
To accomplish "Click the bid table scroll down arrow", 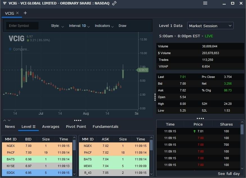I will click(x=75, y=174).
